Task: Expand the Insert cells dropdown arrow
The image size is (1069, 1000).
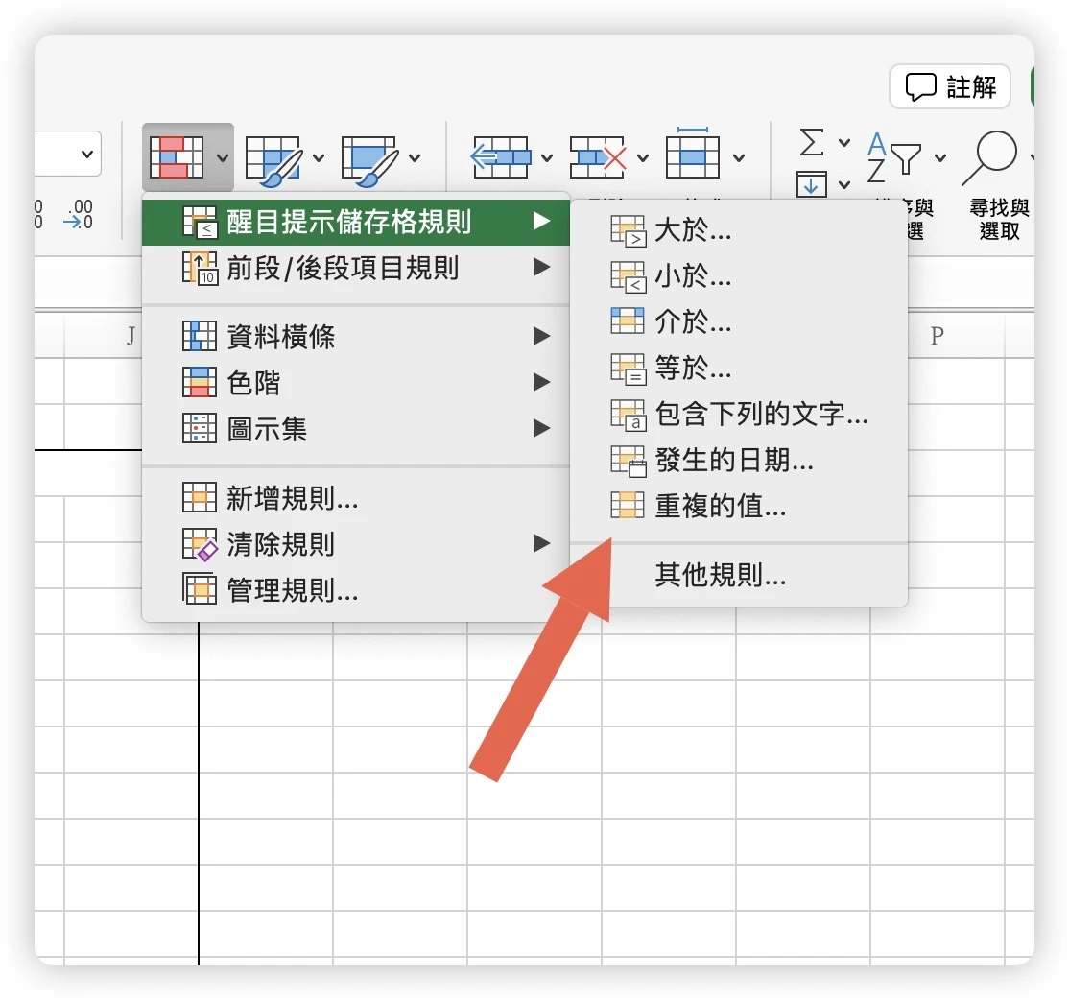Action: pyautogui.click(x=547, y=158)
